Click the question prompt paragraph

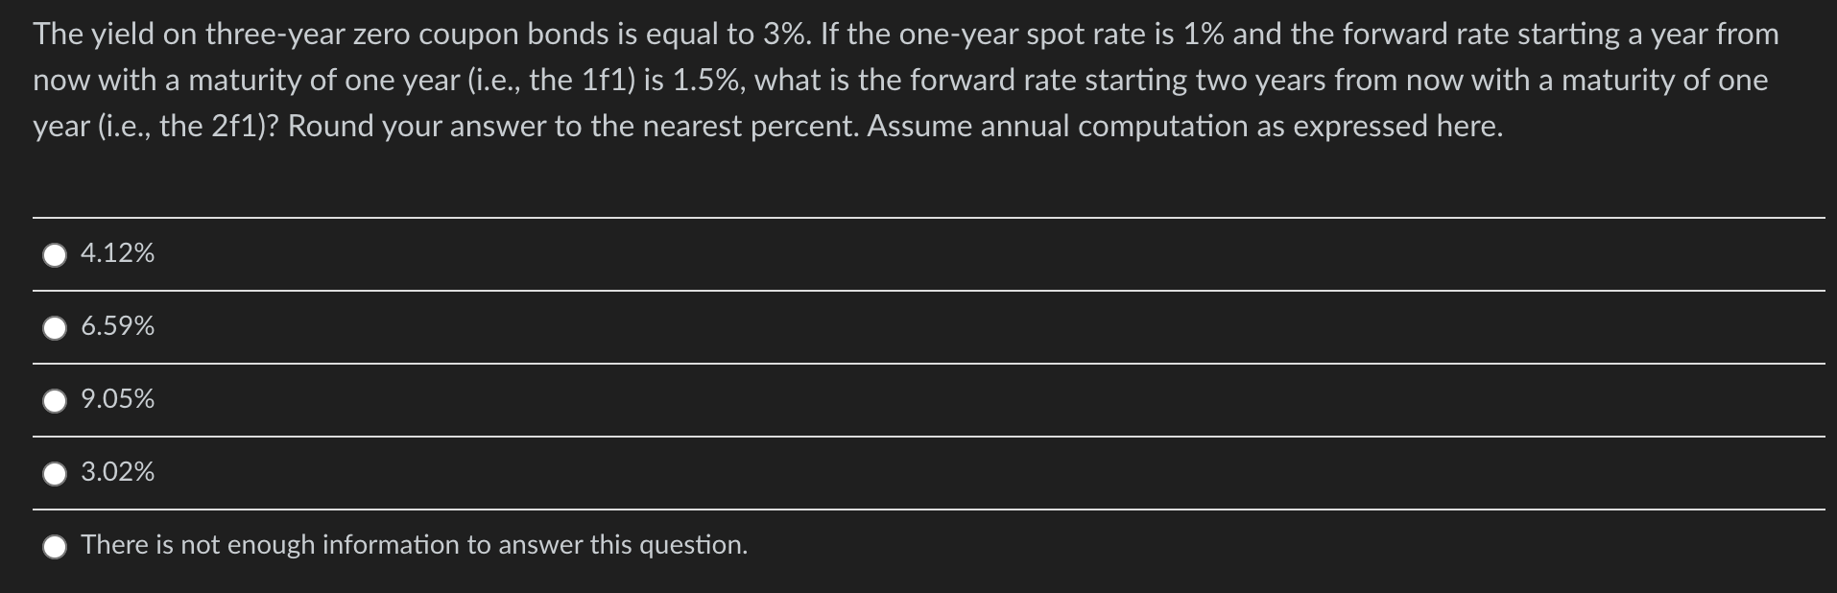click(912, 77)
